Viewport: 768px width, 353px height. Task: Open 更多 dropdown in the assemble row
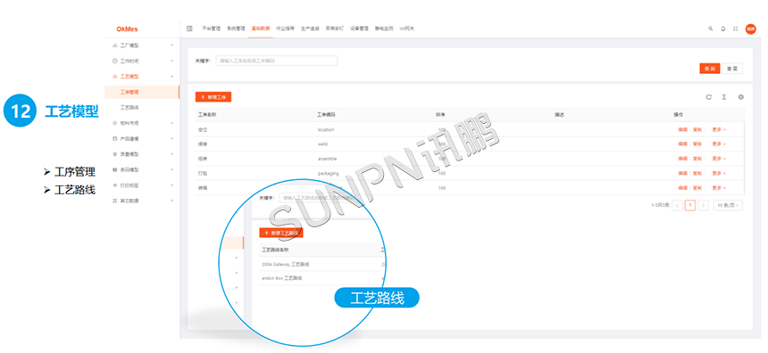pyautogui.click(x=719, y=159)
